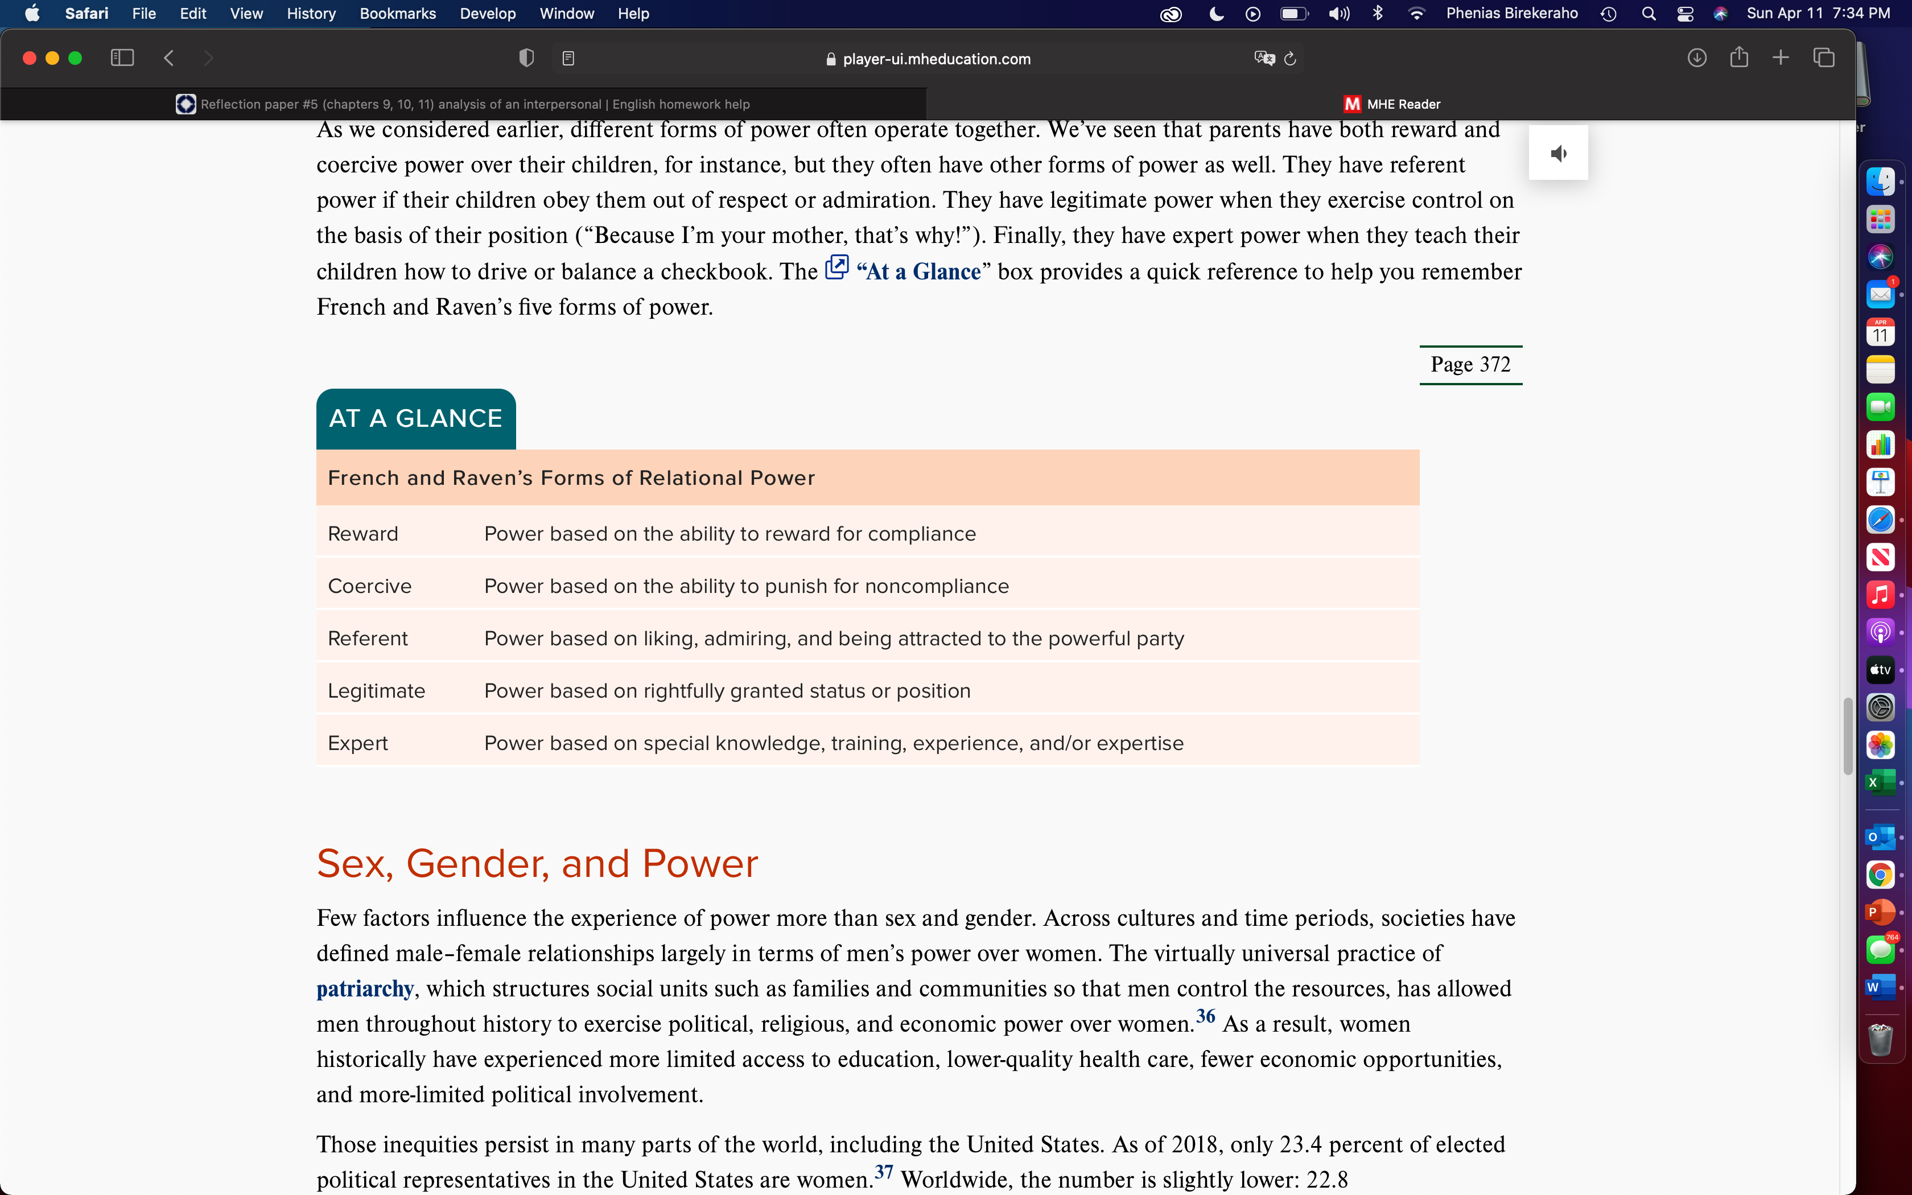Toggle the Safari sidebar panel
The height and width of the screenshot is (1195, 1912).
pos(122,57)
